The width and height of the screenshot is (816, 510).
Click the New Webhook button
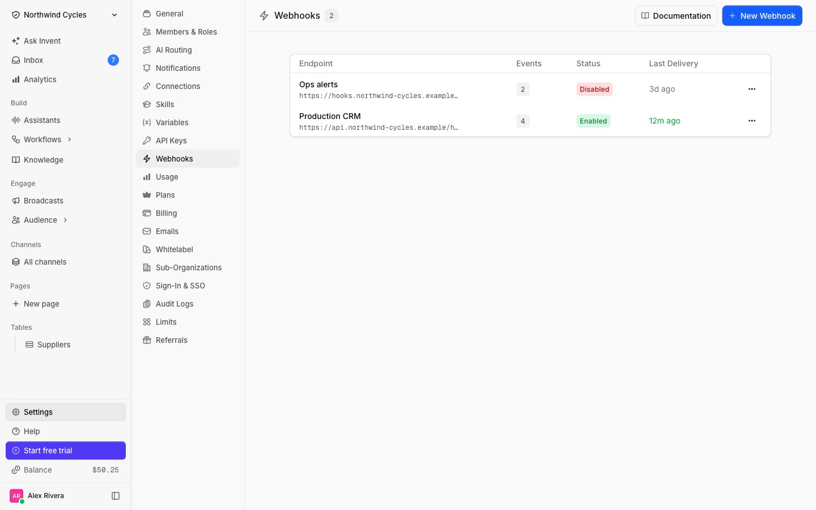point(762,16)
